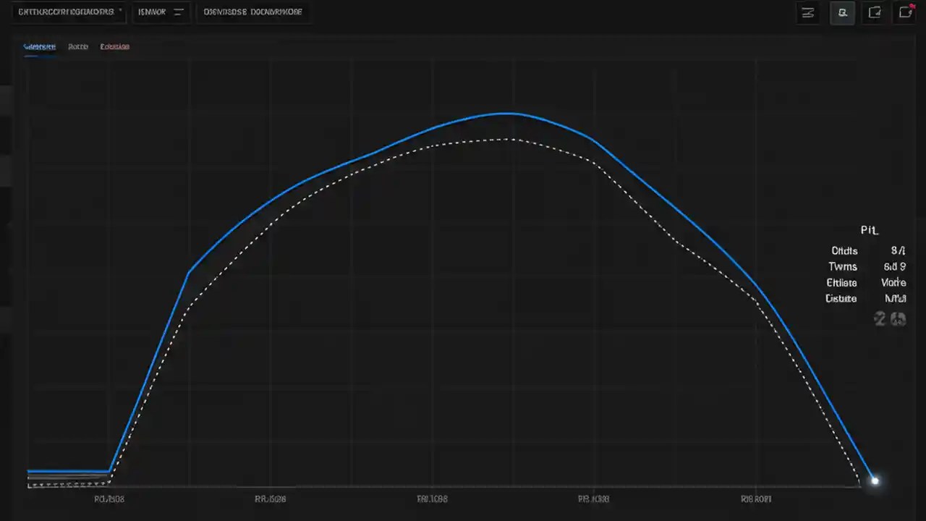Open the battery selector dropdown at top left
The height and width of the screenshot is (521, 926).
click(x=67, y=12)
